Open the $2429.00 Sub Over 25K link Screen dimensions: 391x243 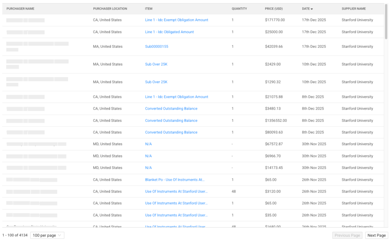click(156, 64)
